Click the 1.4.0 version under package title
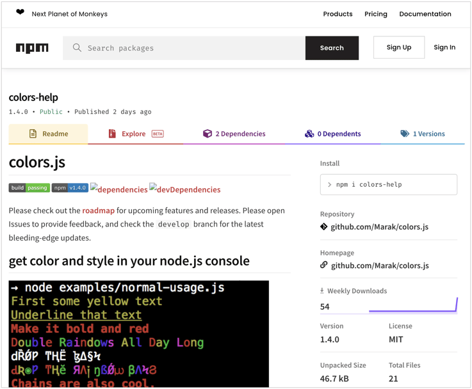472x389 pixels. (19, 112)
